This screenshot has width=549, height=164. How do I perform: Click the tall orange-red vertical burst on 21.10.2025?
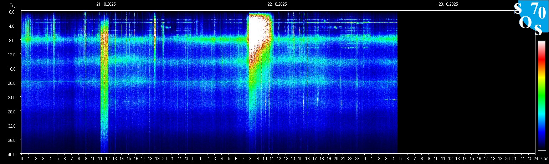click(104, 86)
